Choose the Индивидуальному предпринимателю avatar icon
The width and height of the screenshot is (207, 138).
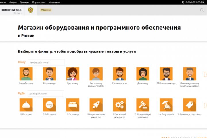(x=189, y=74)
